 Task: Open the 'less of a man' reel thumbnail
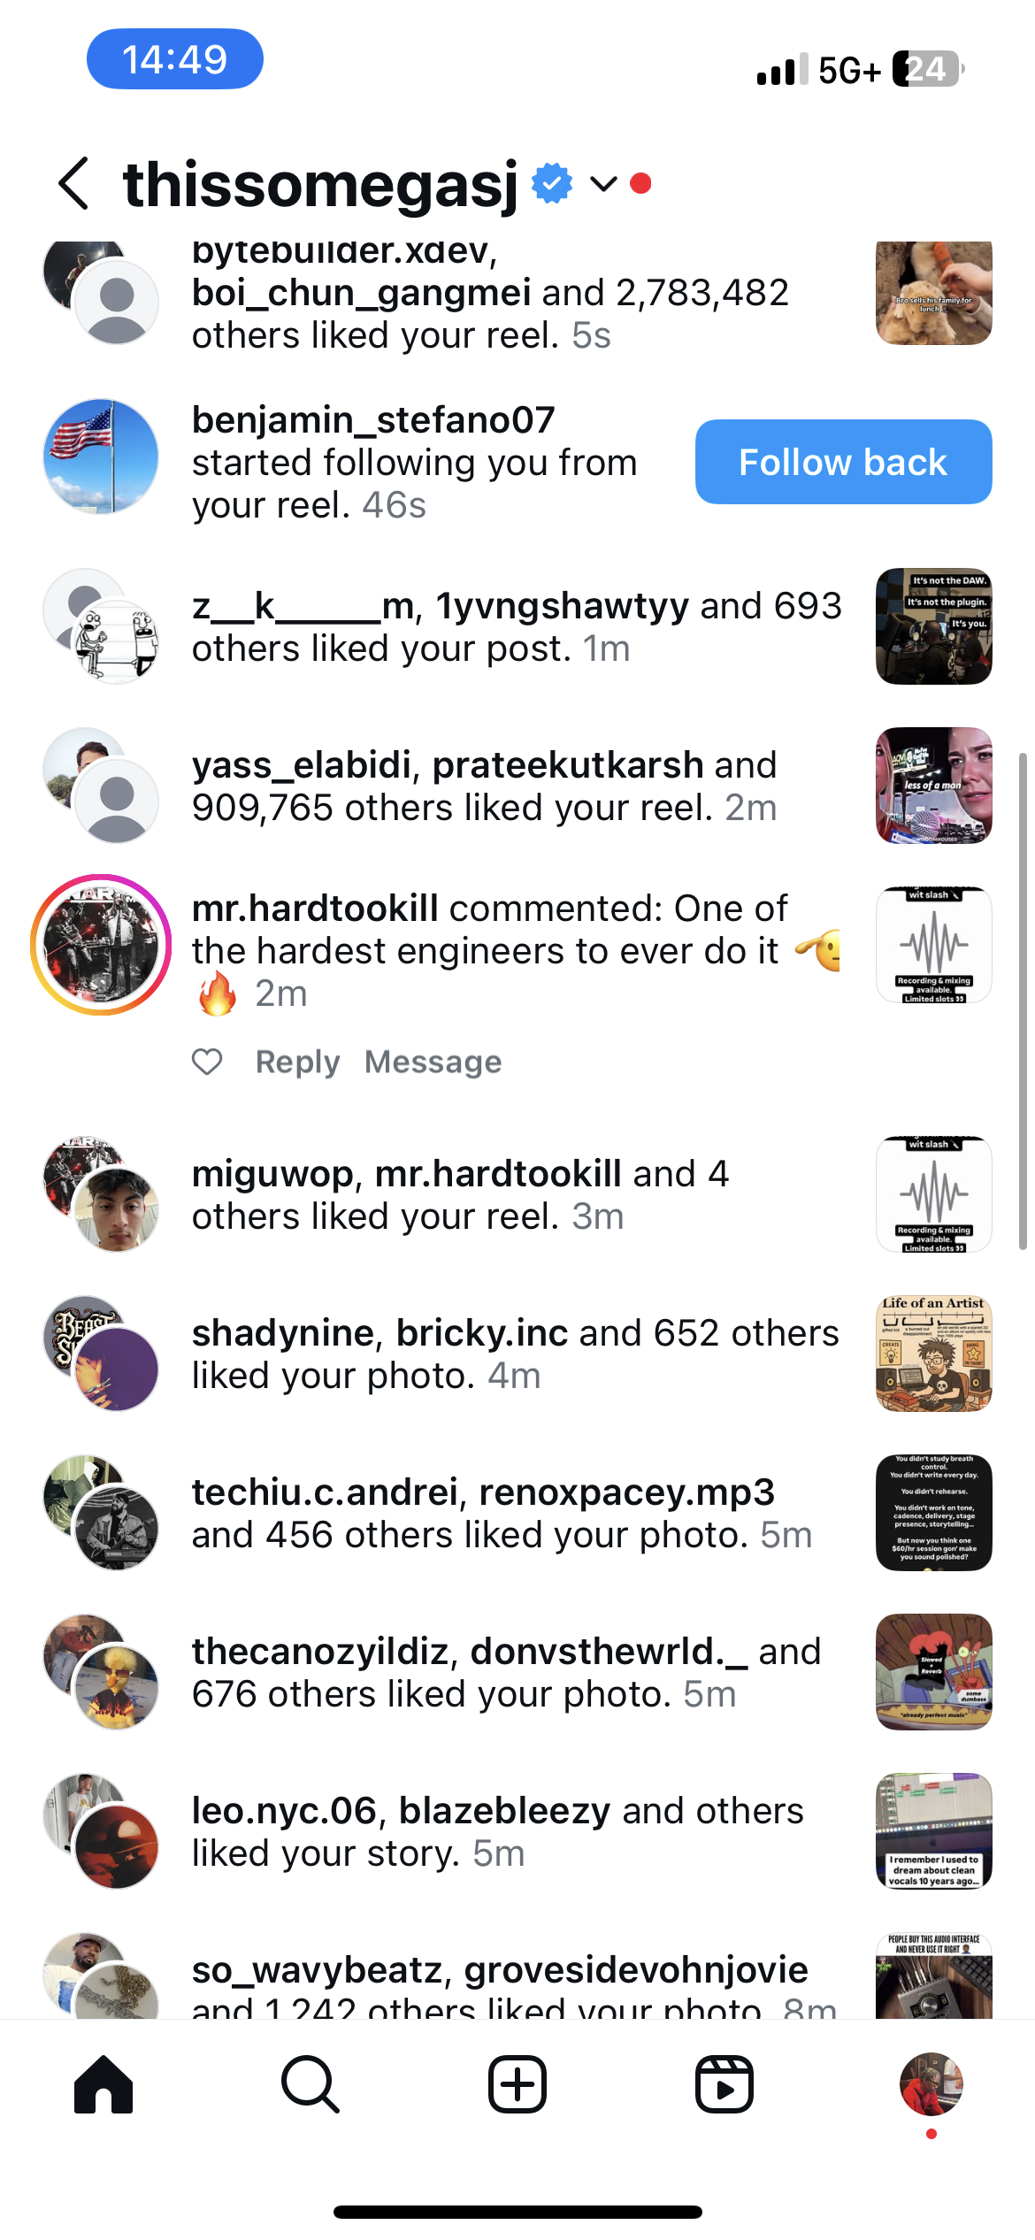[933, 786]
